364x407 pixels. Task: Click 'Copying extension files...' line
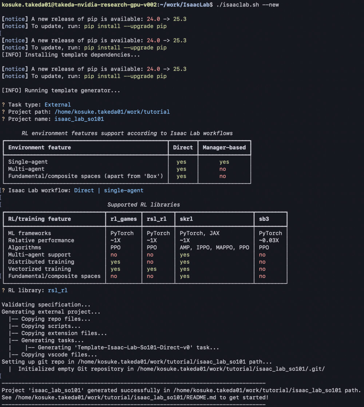(x=64, y=333)
